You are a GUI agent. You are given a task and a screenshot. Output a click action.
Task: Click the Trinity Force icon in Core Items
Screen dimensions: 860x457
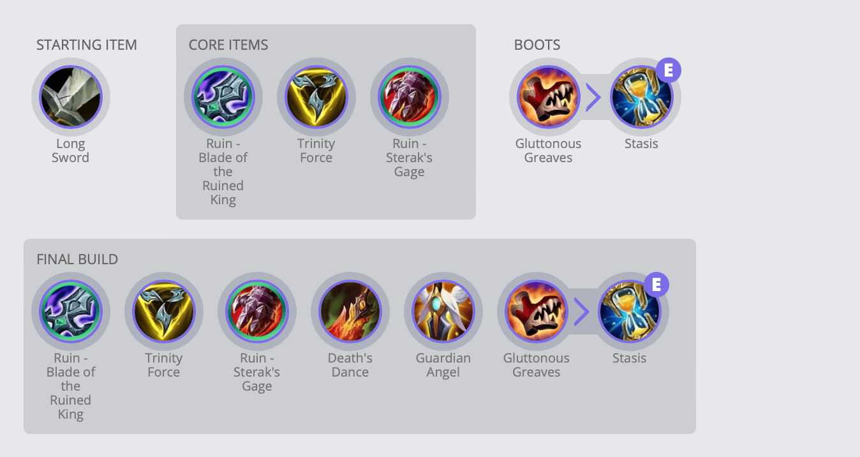(316, 97)
